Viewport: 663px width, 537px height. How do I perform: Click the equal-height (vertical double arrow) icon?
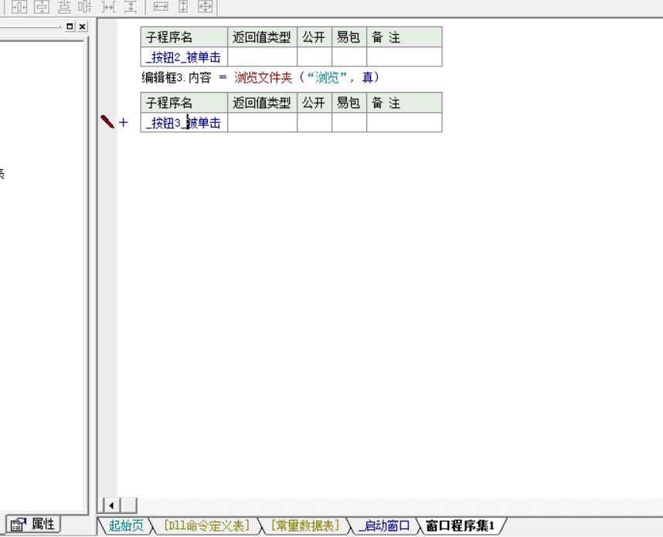point(183,7)
